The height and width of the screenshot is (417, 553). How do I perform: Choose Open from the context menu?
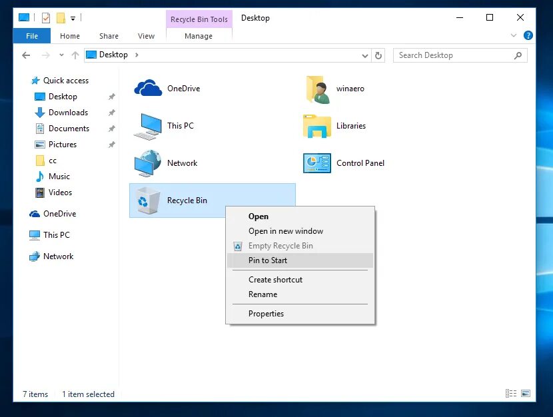click(300, 216)
